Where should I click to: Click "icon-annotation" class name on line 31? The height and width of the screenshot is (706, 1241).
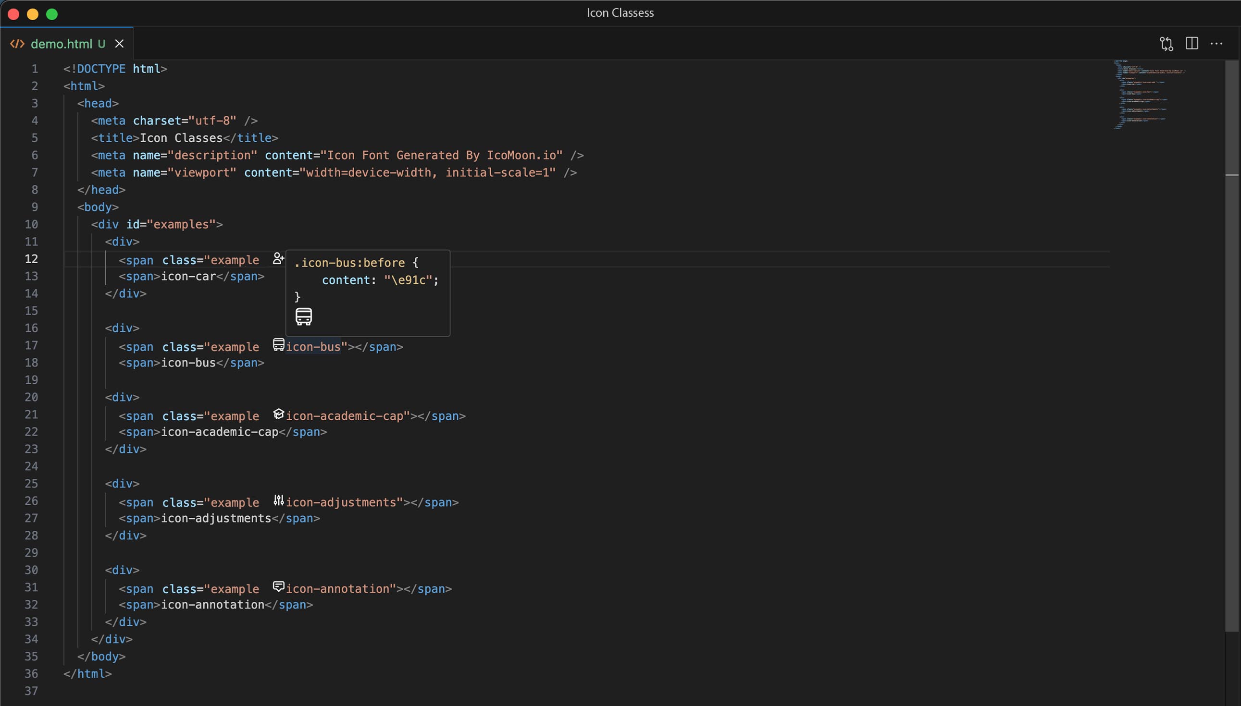(338, 589)
